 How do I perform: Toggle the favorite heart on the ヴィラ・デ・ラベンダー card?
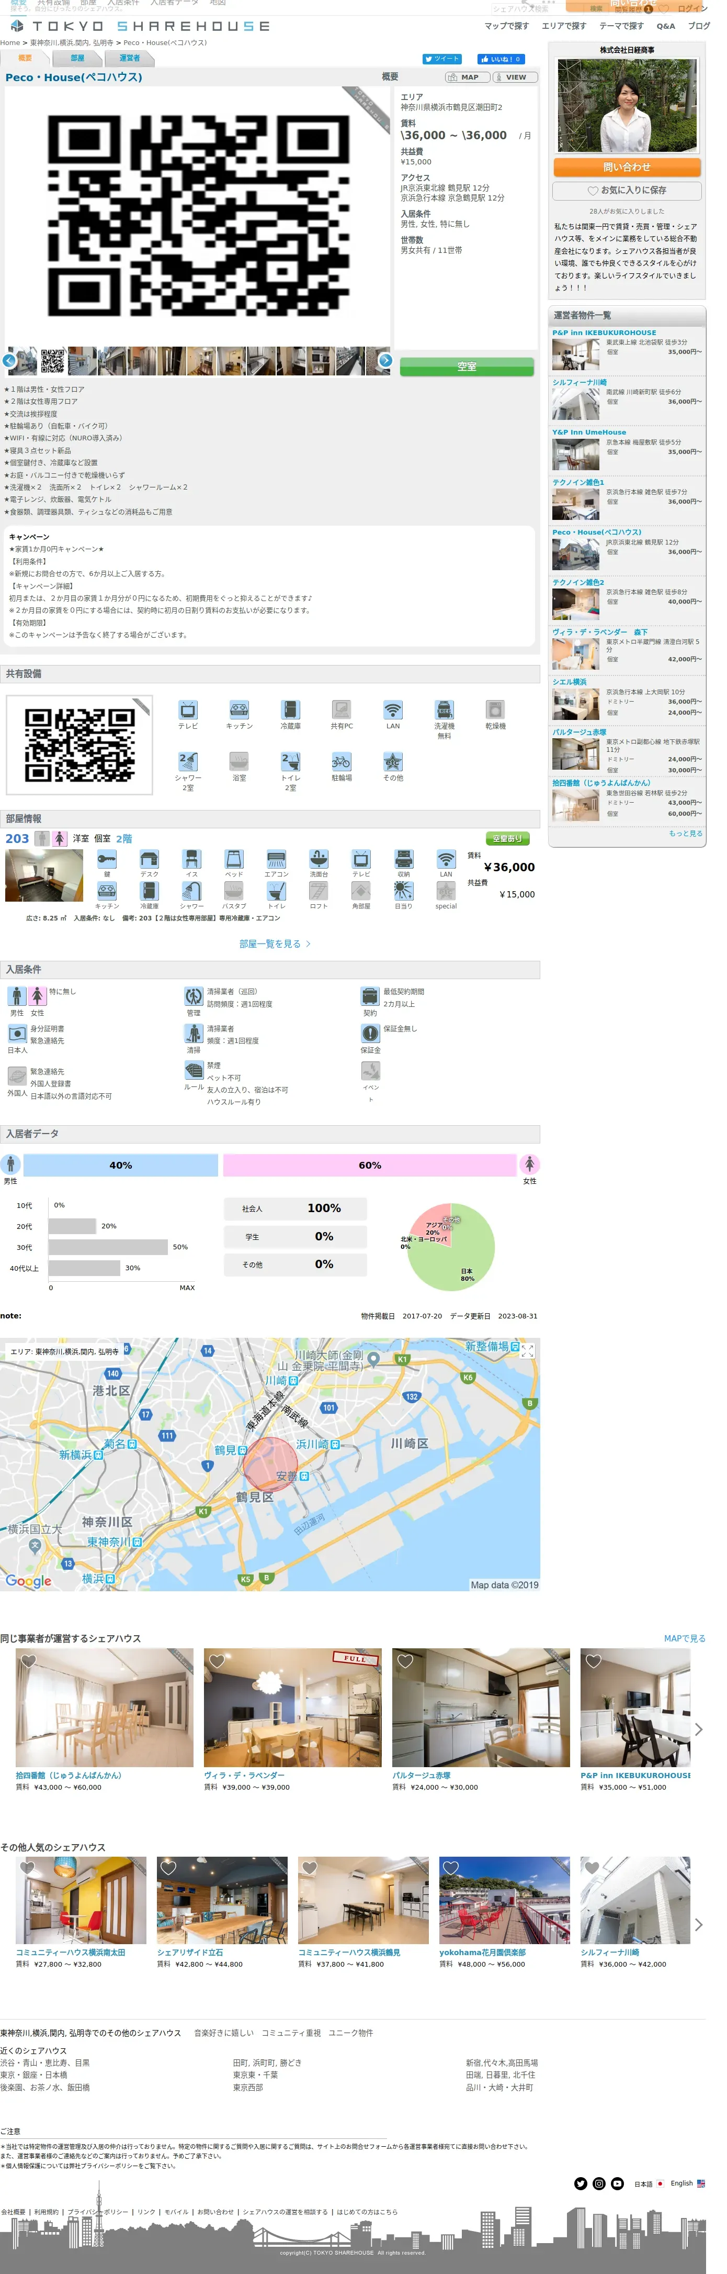click(x=217, y=1660)
